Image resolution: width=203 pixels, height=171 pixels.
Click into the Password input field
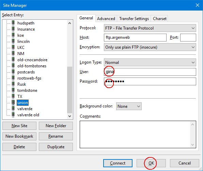pyautogui.click(x=150, y=82)
